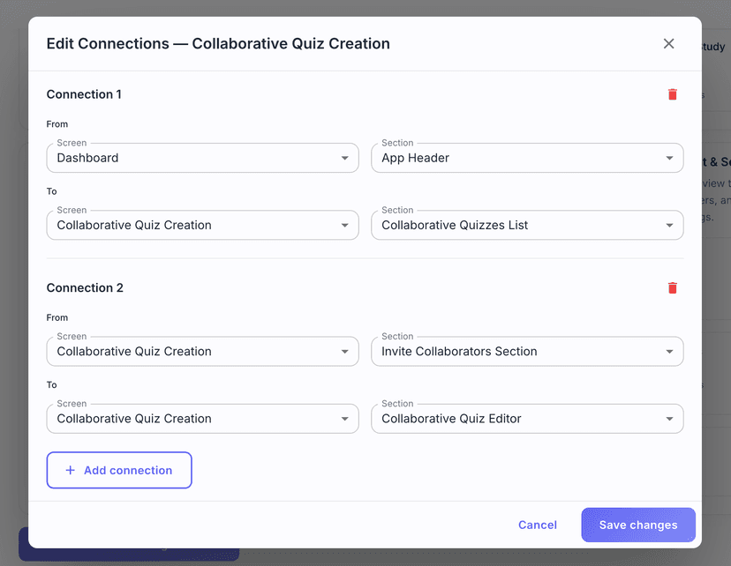Open Connection 2's From Screen dropdown
This screenshot has height=566, width=731.
coord(201,351)
